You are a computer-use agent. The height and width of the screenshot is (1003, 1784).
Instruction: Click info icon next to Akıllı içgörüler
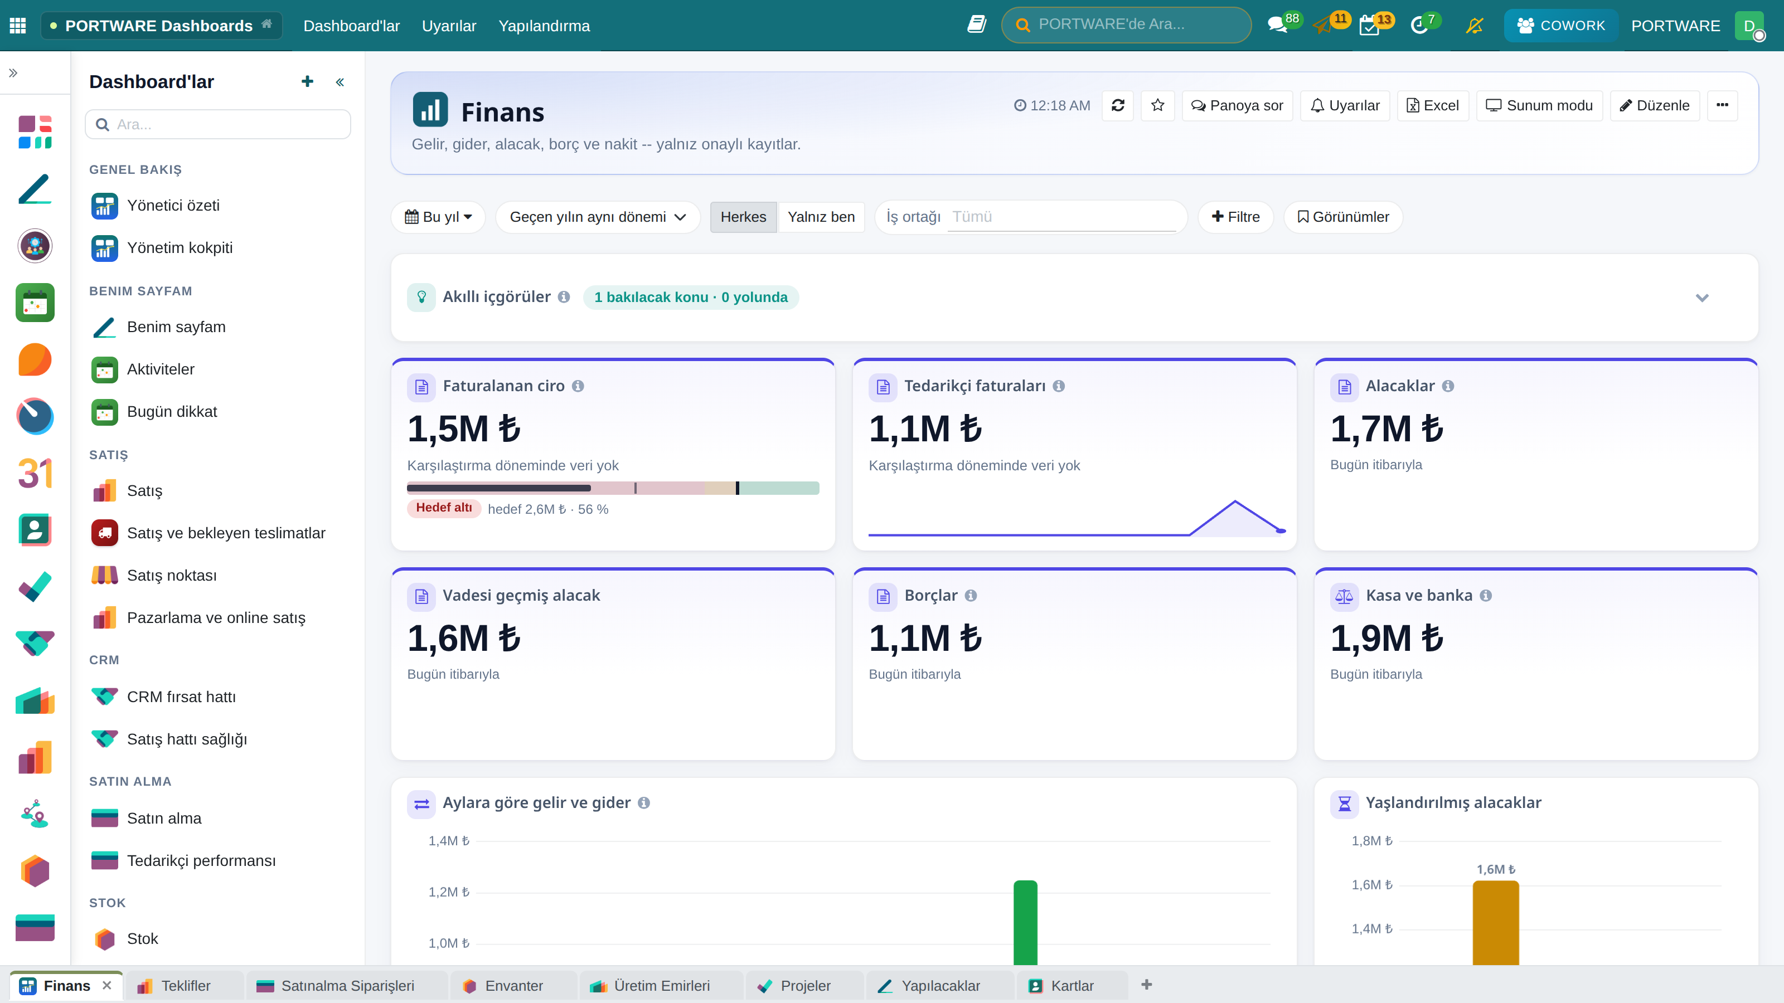point(564,297)
